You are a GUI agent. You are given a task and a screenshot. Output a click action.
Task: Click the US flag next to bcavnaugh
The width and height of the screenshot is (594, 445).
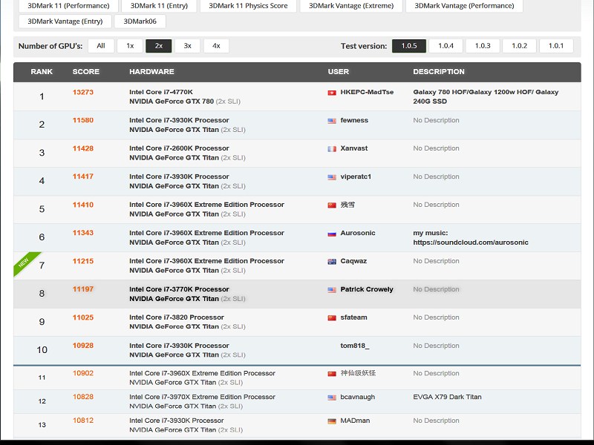tap(332, 398)
